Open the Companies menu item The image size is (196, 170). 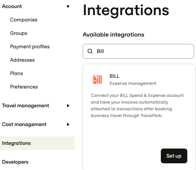(24, 20)
